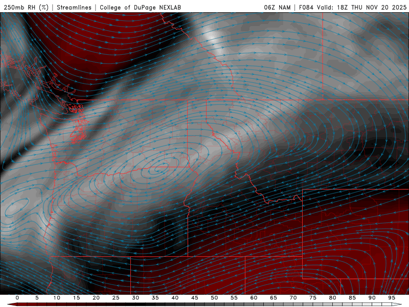Click the "25" colorbar scale label
409x307 pixels.
click(116, 298)
